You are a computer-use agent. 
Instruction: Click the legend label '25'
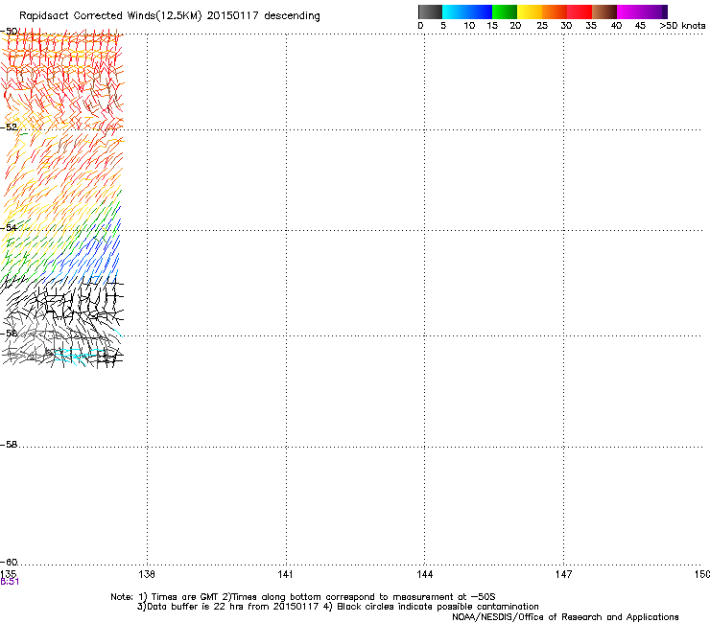[x=542, y=26]
